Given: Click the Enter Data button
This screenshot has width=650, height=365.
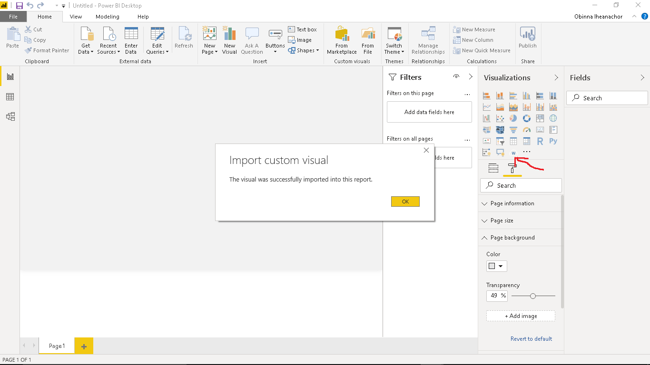Looking at the screenshot, I should pos(131,41).
